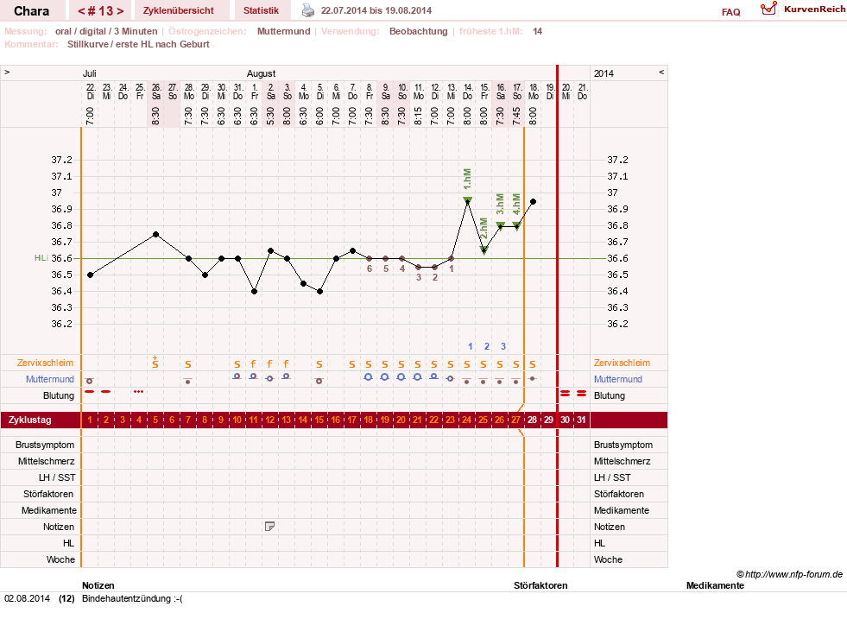Click the bleeding mark on cycle day 30
847x619 pixels.
[565, 394]
